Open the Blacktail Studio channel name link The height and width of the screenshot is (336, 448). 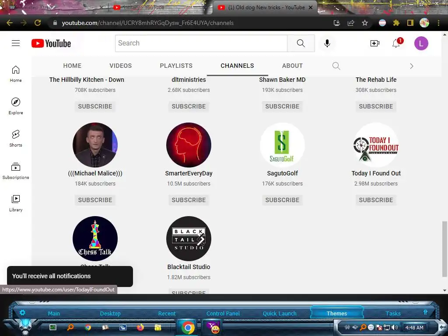[x=189, y=267]
